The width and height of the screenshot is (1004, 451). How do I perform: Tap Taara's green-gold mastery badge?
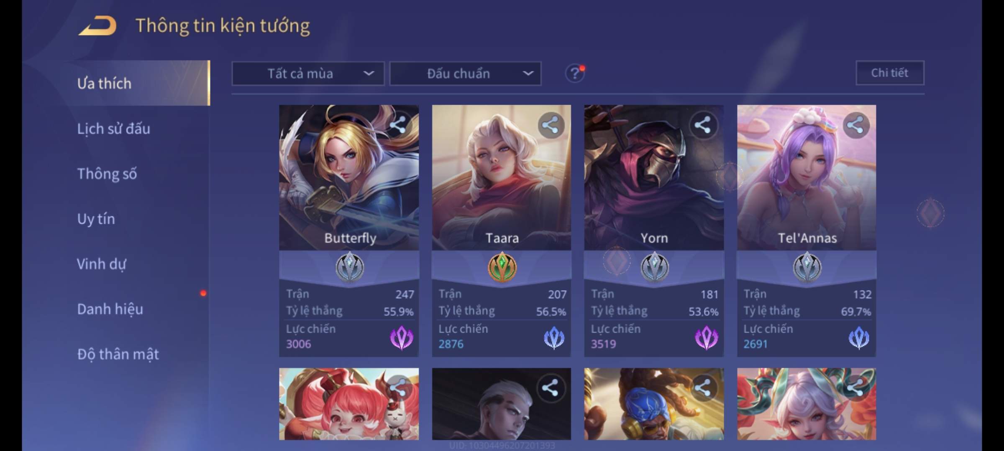[502, 267]
